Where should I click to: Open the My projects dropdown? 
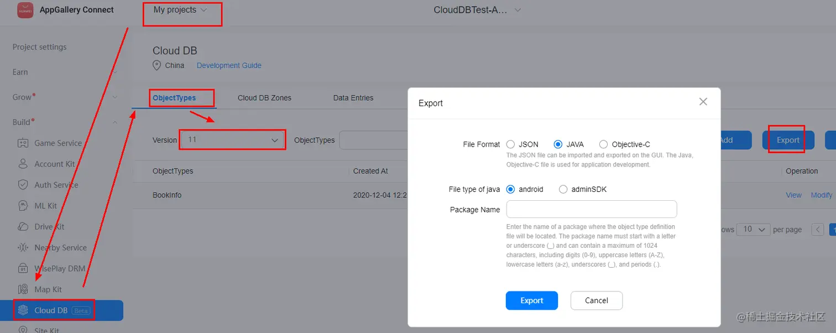(x=180, y=10)
